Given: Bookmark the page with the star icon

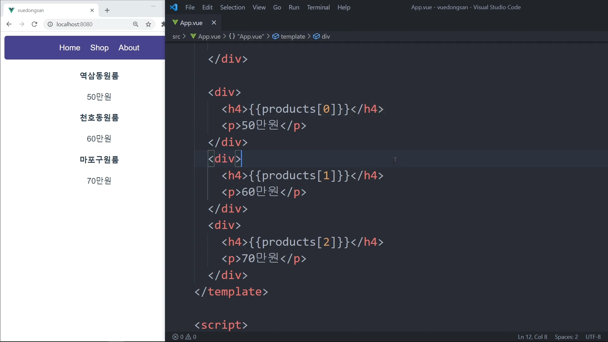Looking at the screenshot, I should (148, 24).
